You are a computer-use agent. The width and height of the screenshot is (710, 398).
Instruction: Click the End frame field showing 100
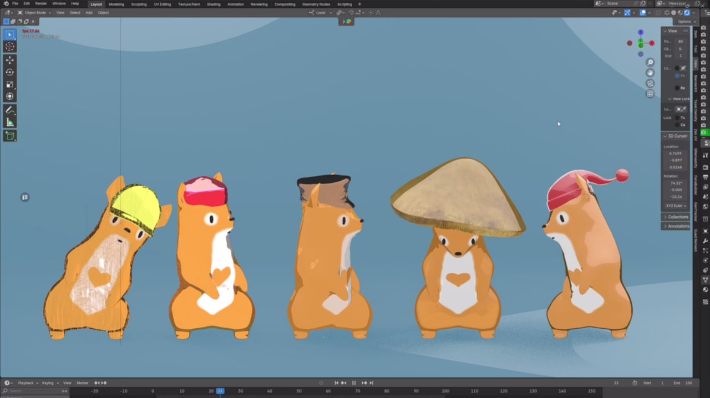pyautogui.click(x=683, y=382)
